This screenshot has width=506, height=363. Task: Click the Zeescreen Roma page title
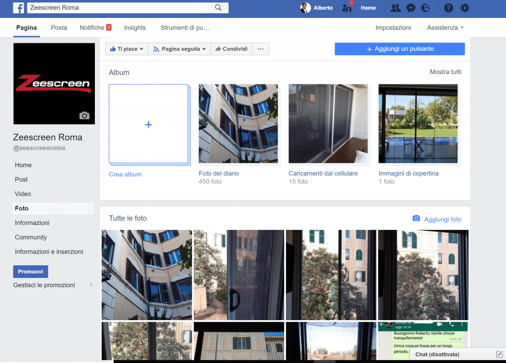click(48, 137)
